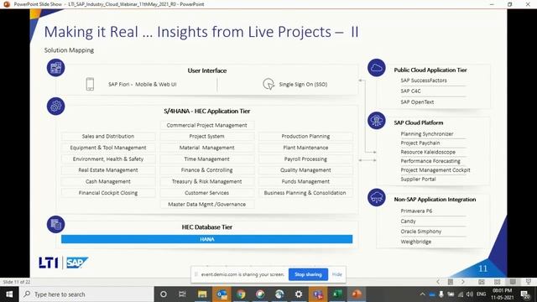Click 'Planning Synchronizer' under SAP Cloud Platform
Viewport: 537px width, 302px height.
click(427, 134)
